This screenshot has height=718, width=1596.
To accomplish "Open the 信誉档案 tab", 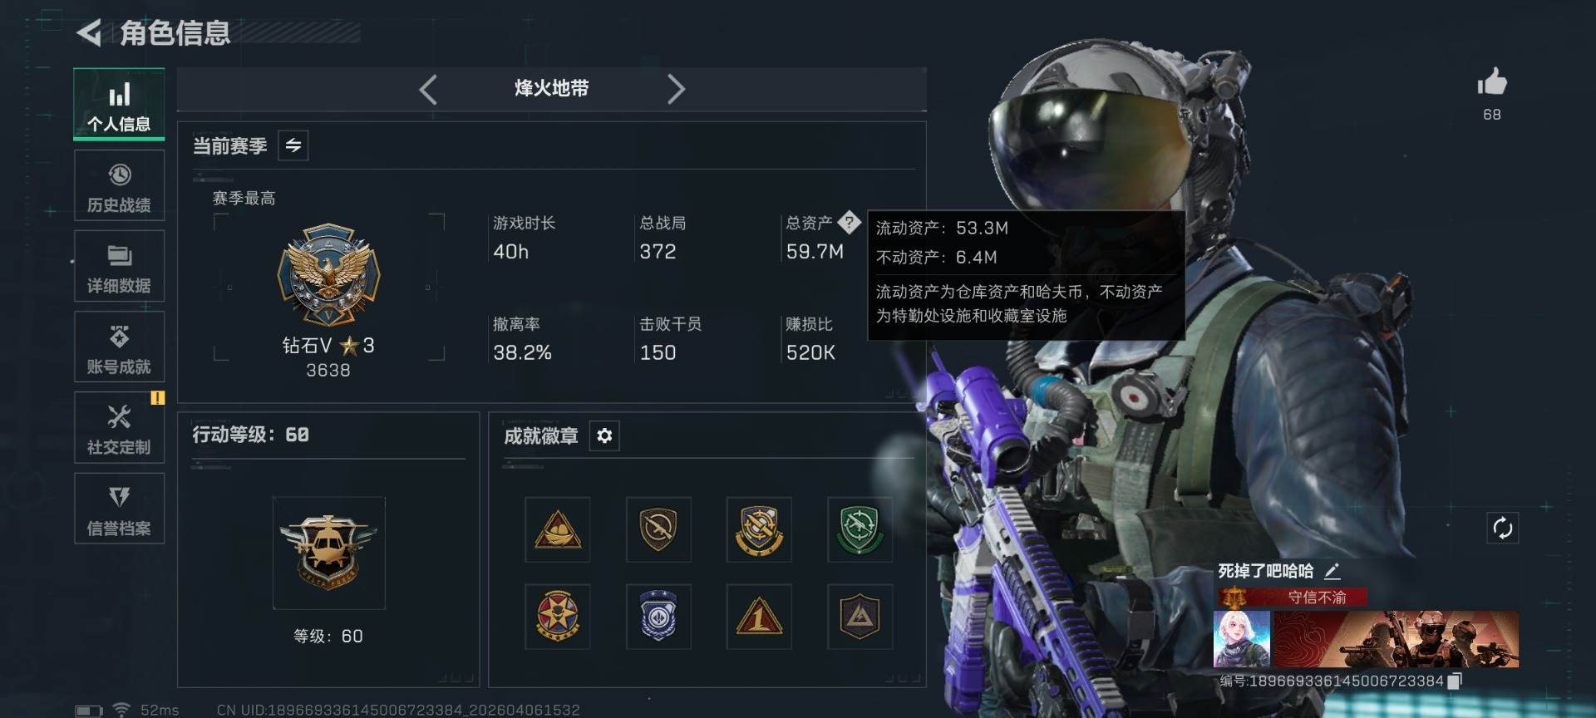I will click(119, 509).
